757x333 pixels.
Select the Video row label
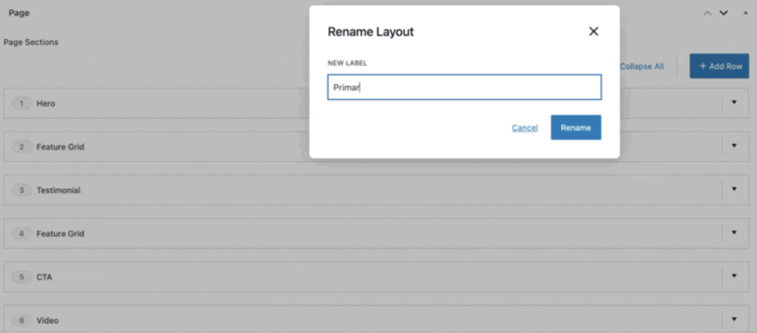coord(47,320)
